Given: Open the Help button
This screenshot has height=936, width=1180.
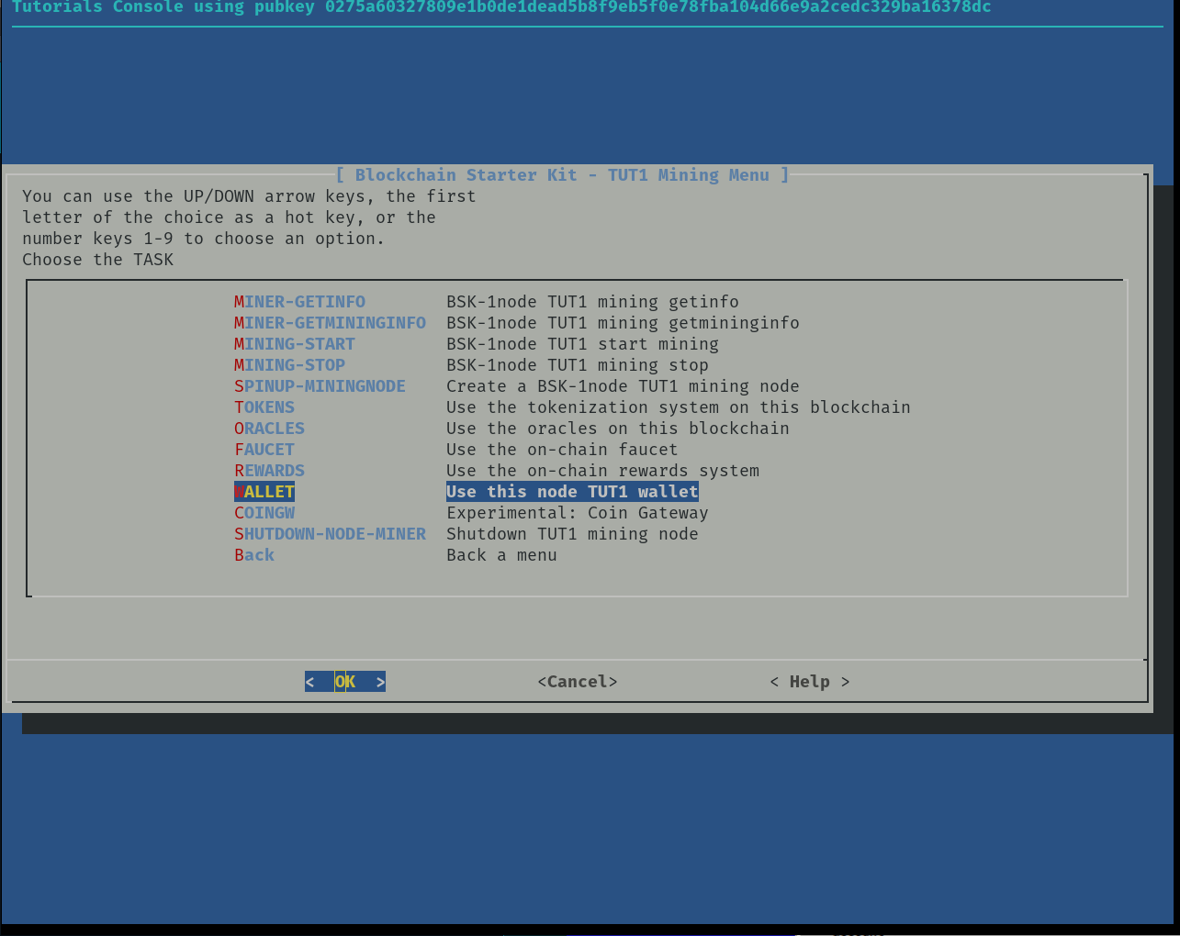Looking at the screenshot, I should pyautogui.click(x=809, y=682).
